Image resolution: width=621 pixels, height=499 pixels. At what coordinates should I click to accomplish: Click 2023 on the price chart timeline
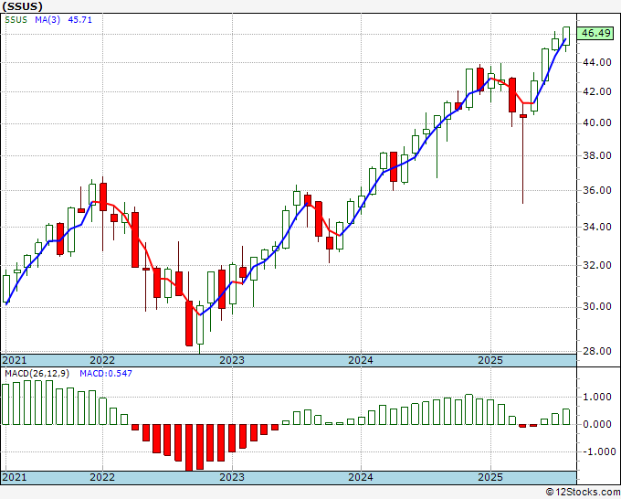232,360
